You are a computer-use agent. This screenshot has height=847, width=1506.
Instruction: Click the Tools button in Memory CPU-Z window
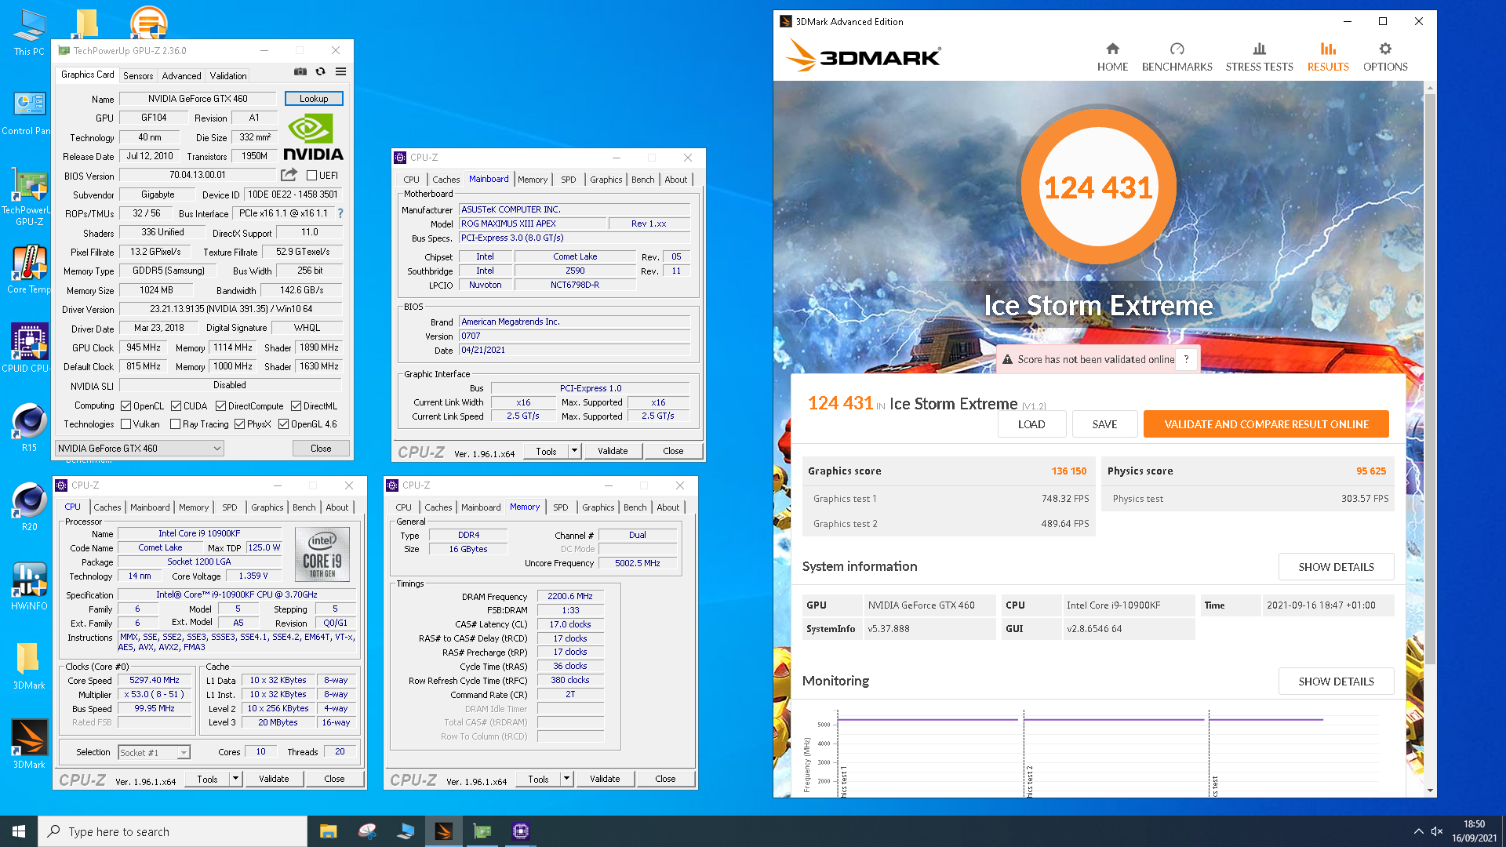pyautogui.click(x=538, y=779)
